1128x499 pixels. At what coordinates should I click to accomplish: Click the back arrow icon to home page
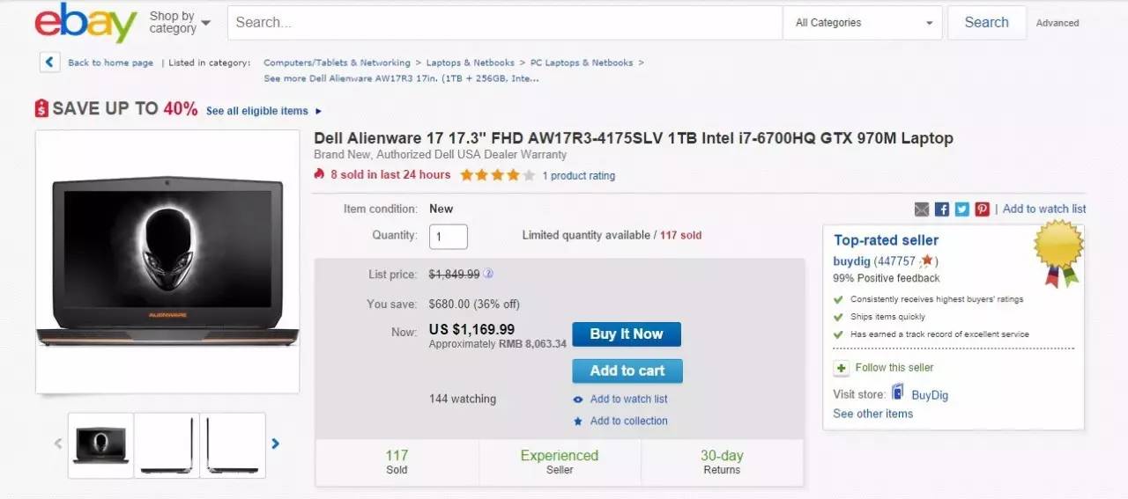pos(49,62)
